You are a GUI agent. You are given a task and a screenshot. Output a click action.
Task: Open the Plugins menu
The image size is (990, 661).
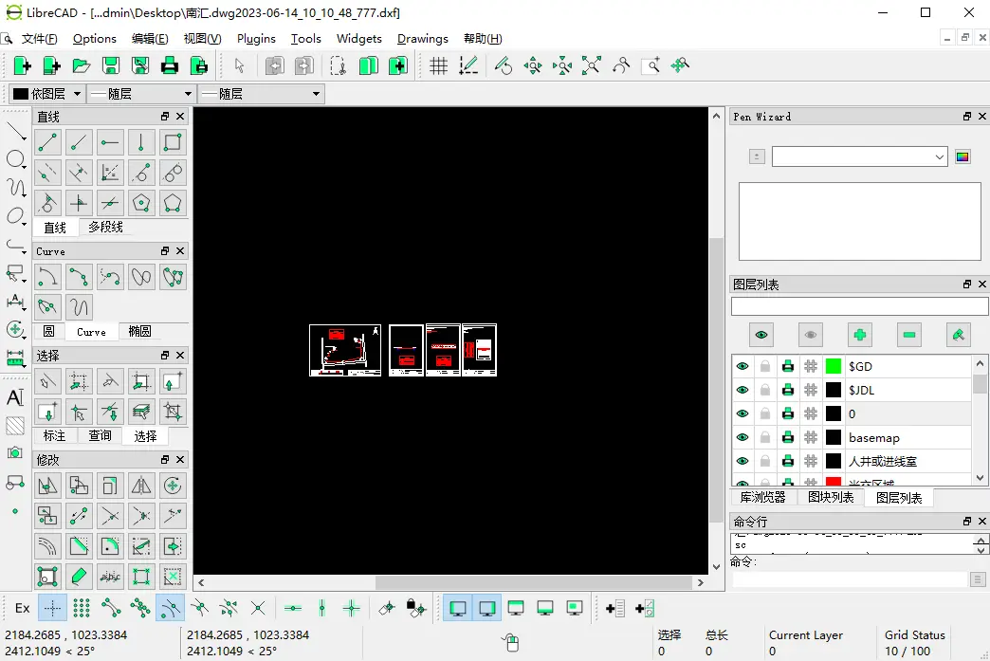(256, 39)
